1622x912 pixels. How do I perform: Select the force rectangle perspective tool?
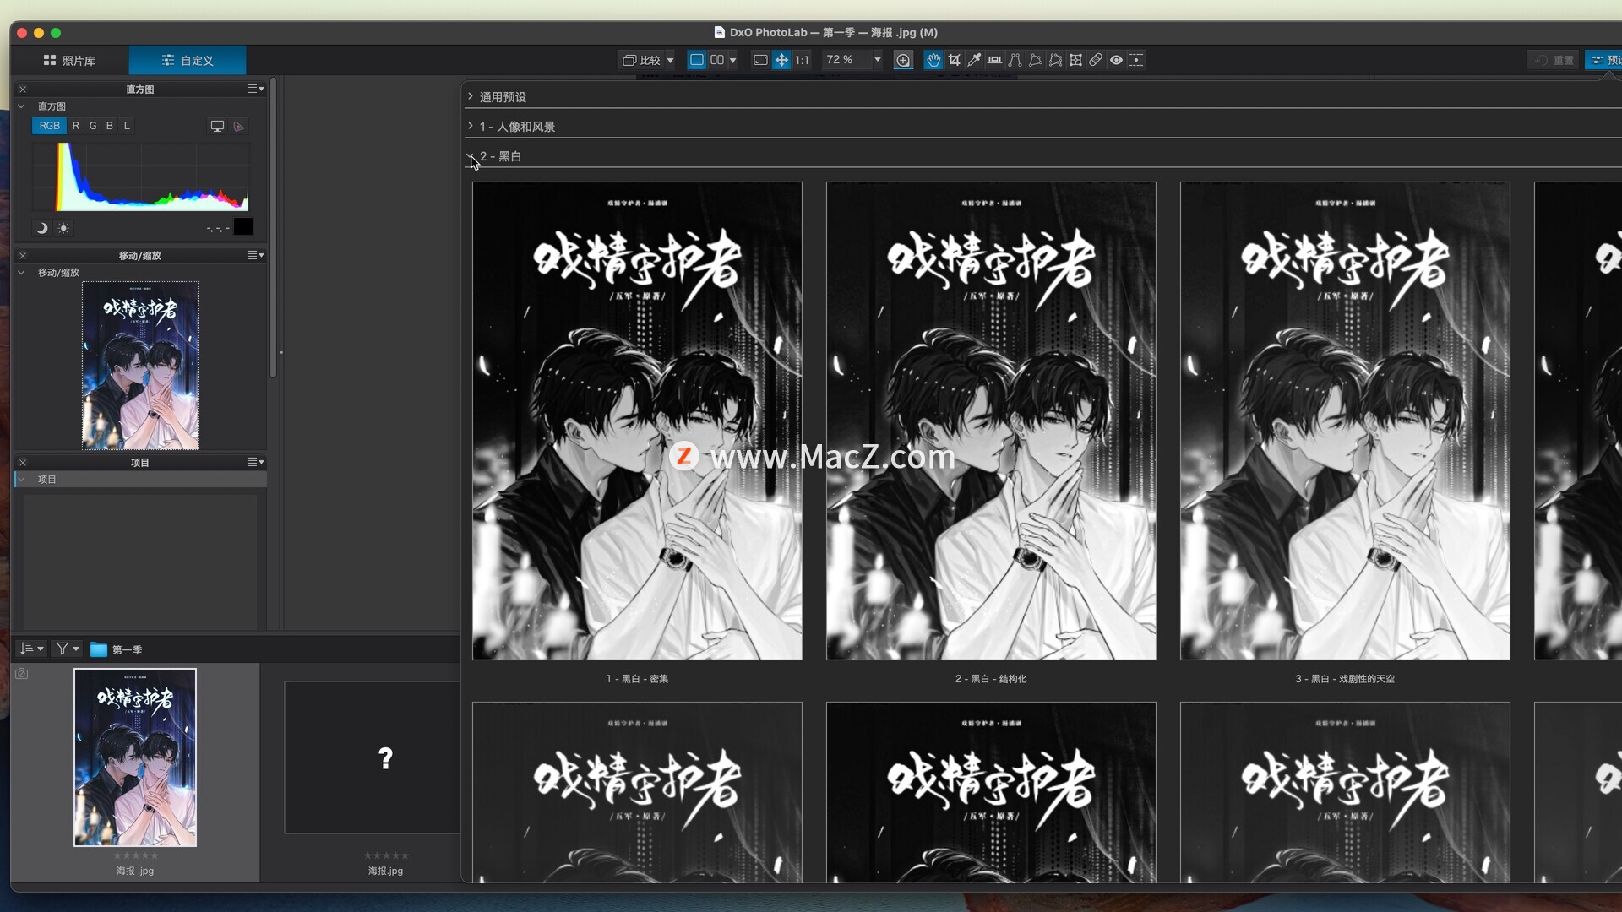click(x=1035, y=60)
